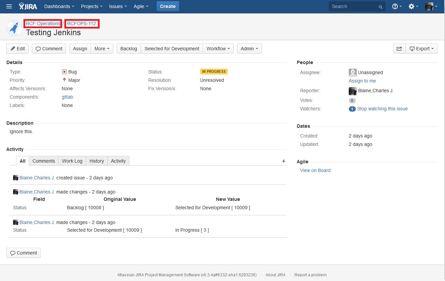Click in the Search input field
The image size is (445, 281).
(x=352, y=6)
